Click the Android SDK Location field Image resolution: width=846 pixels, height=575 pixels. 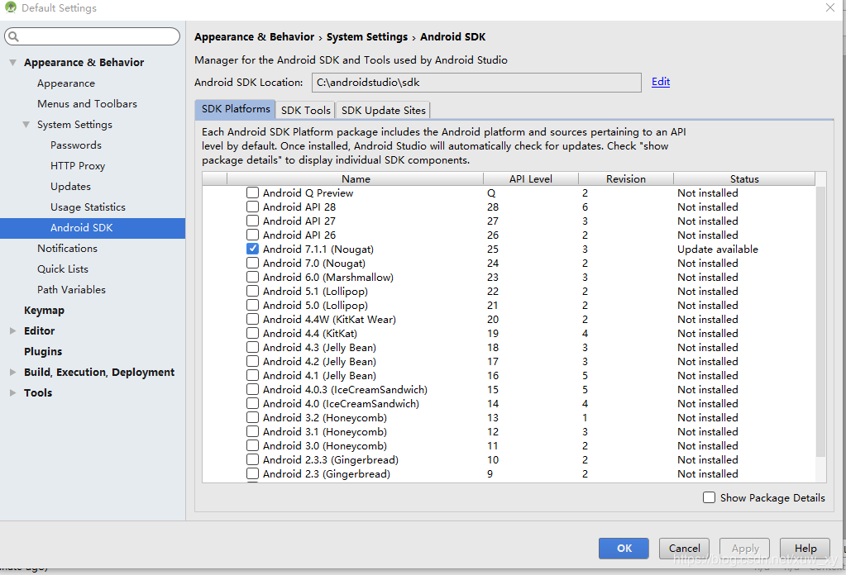(476, 83)
